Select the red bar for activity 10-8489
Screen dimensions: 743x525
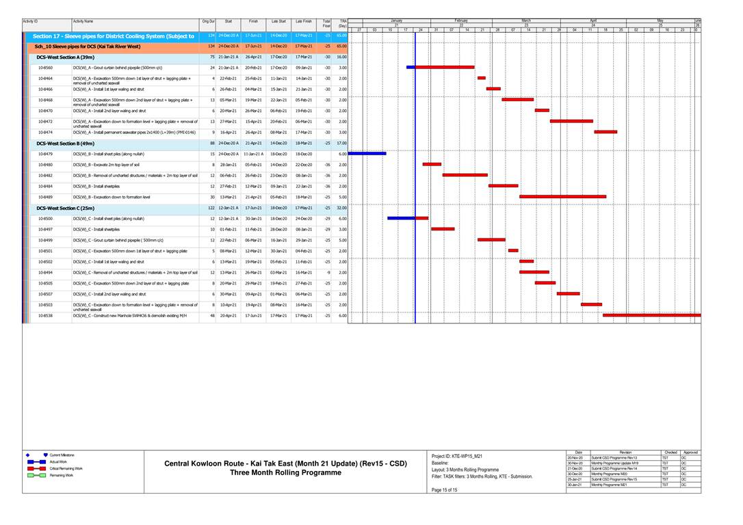tap(562, 197)
